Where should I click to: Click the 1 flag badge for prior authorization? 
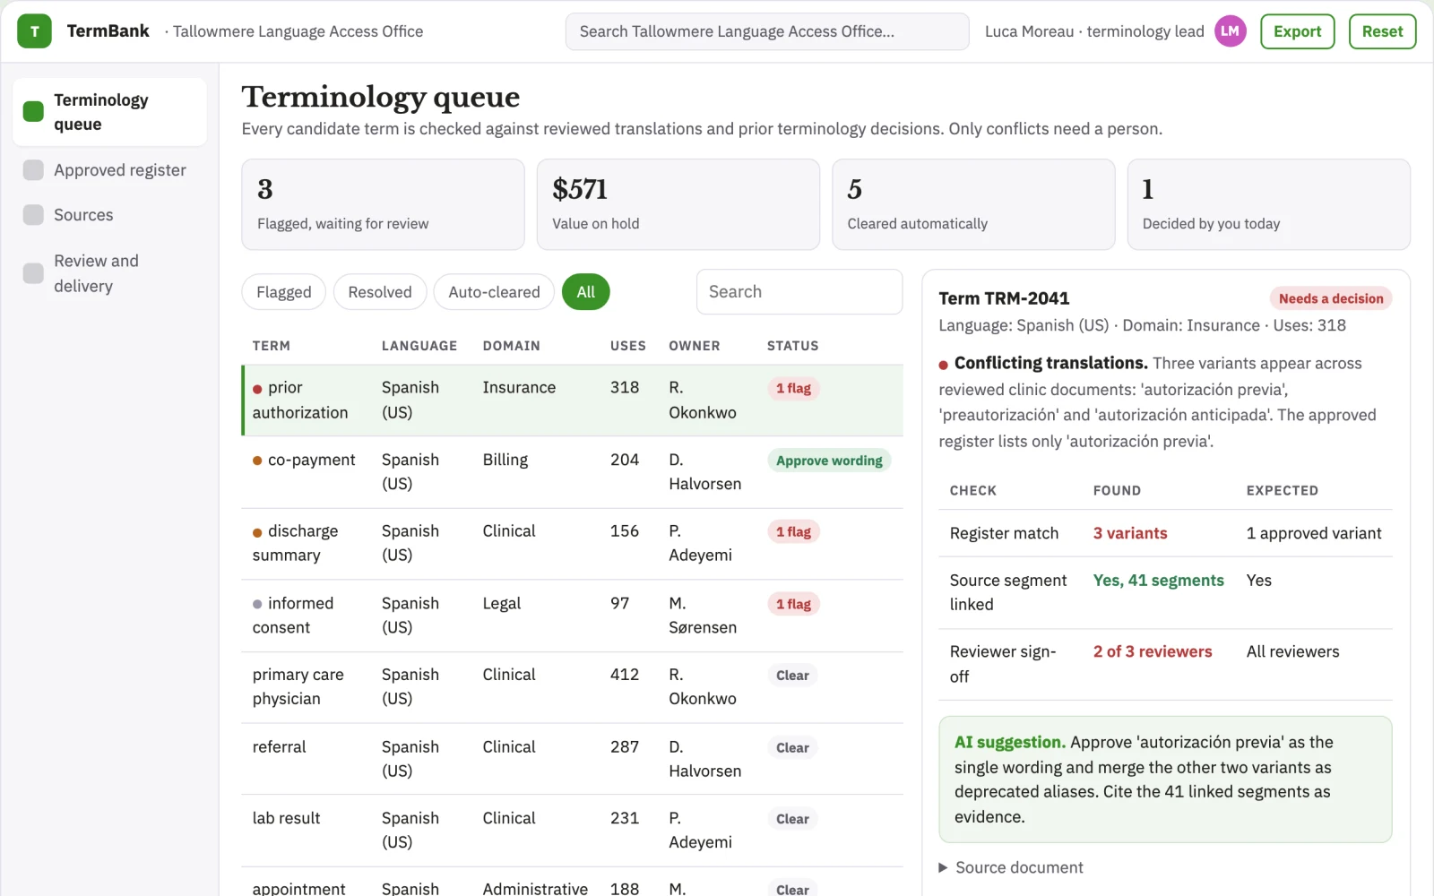coord(793,389)
